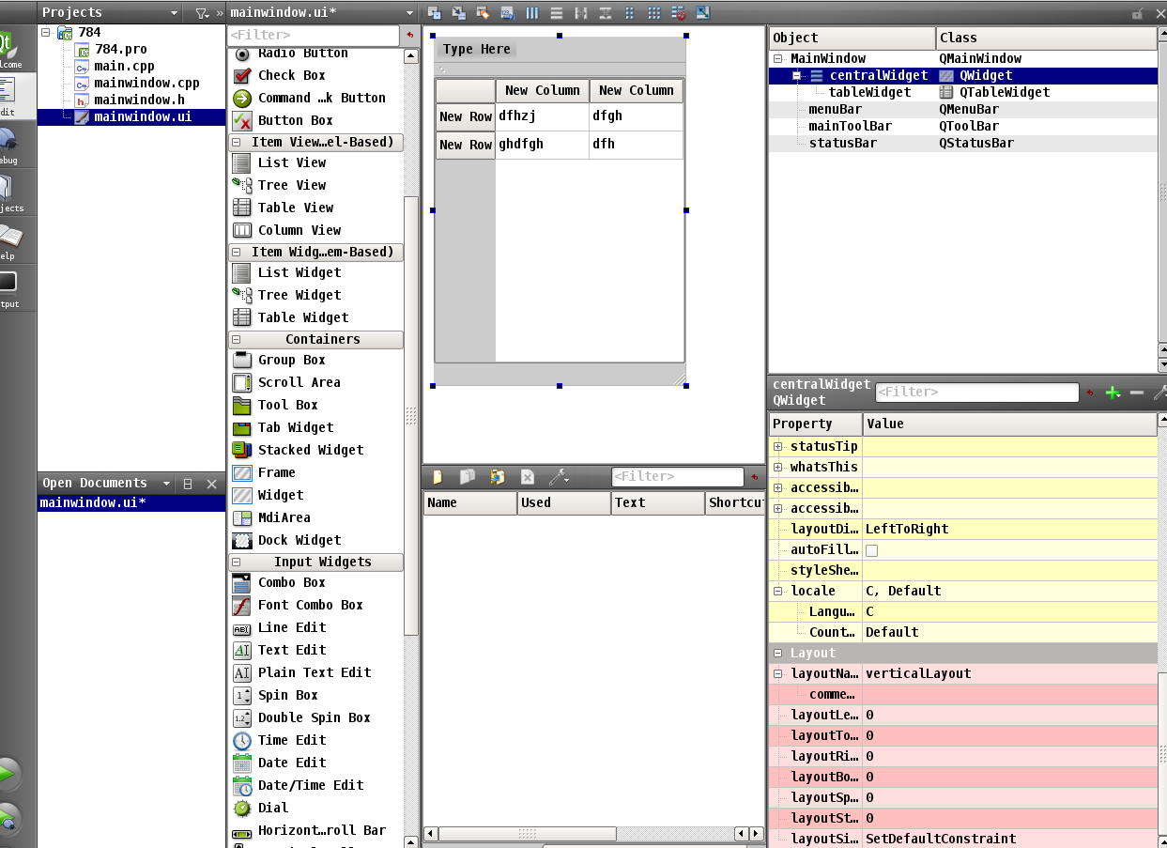Select mainwindow.ui* in Open Documents
The width and height of the screenshot is (1167, 848).
131,502
